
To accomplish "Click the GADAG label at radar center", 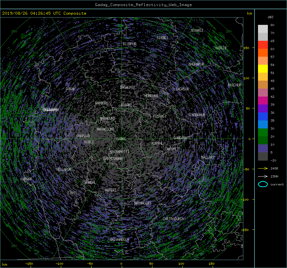I will coord(121,139).
